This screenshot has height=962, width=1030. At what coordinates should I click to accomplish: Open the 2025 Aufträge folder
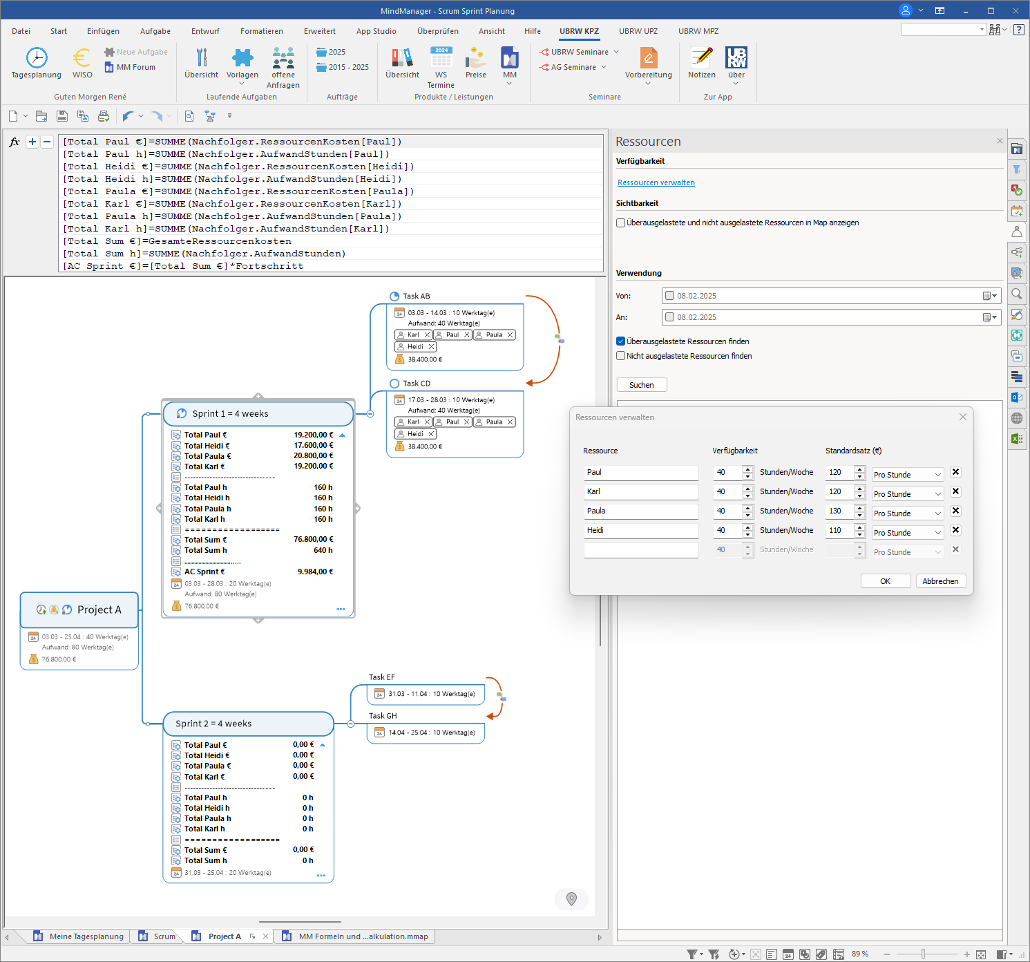331,52
